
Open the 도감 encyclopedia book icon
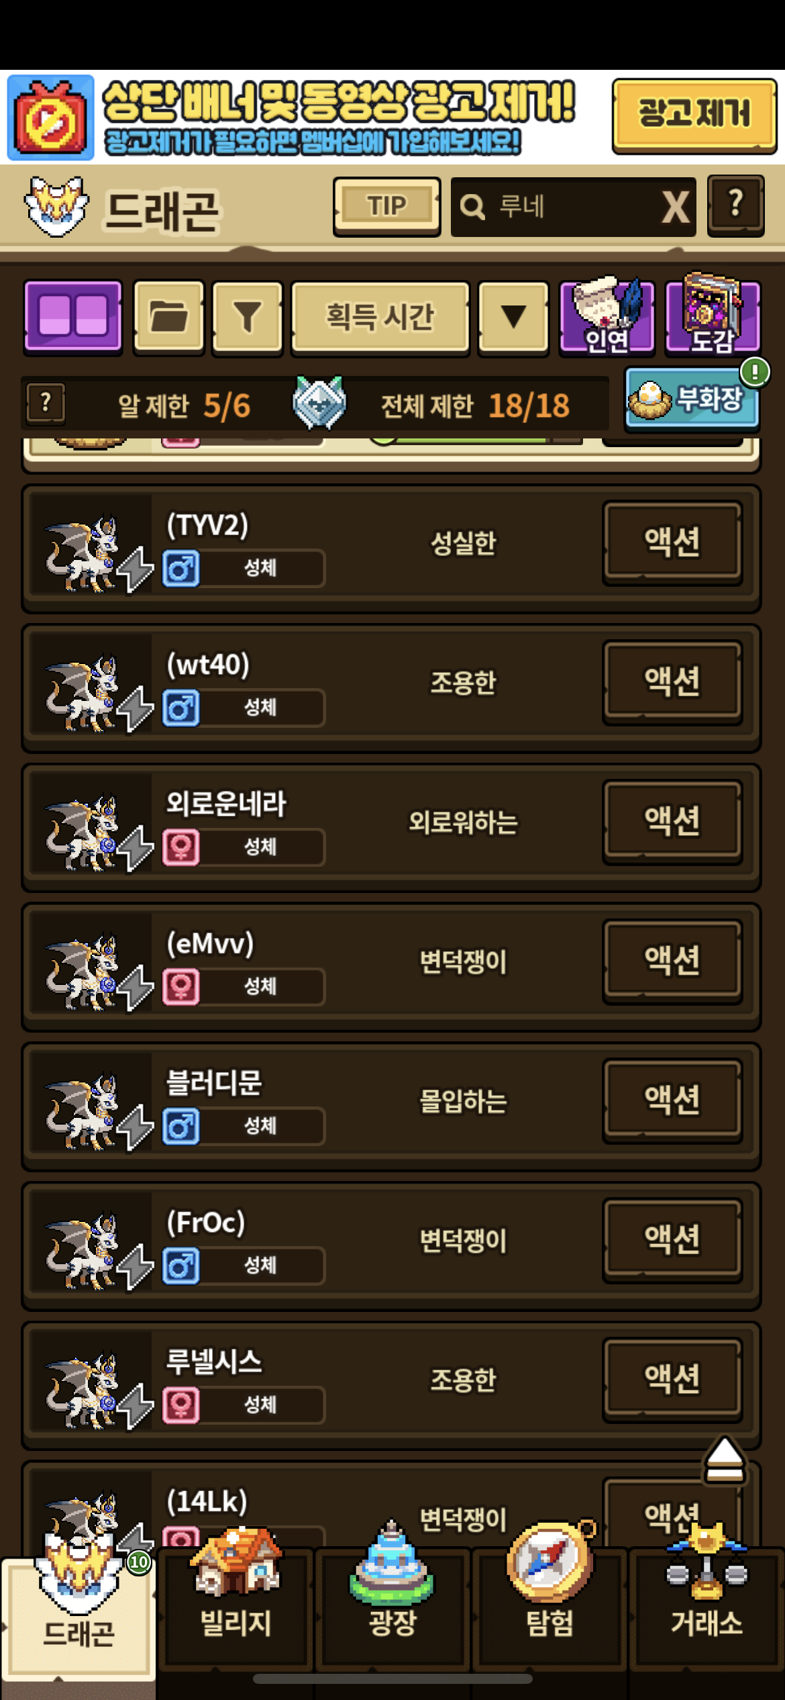[x=713, y=314]
